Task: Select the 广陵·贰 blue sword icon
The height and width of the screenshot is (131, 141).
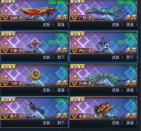Action: pos(104,11)
